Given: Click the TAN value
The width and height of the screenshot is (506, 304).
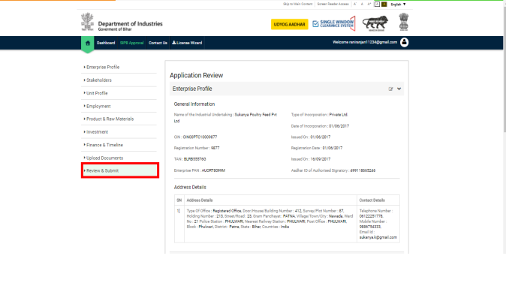Looking at the screenshot, I should point(194,159).
